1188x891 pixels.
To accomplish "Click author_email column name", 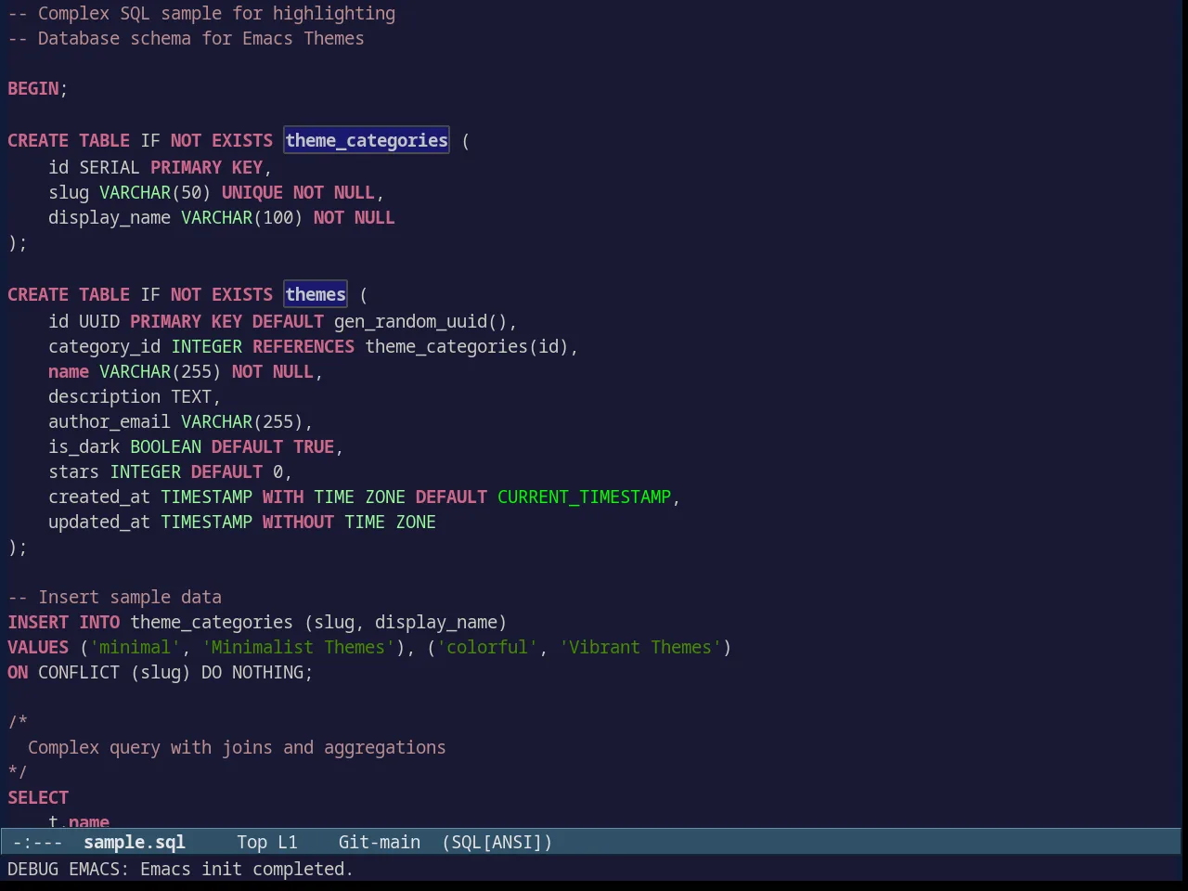I will tap(110, 421).
